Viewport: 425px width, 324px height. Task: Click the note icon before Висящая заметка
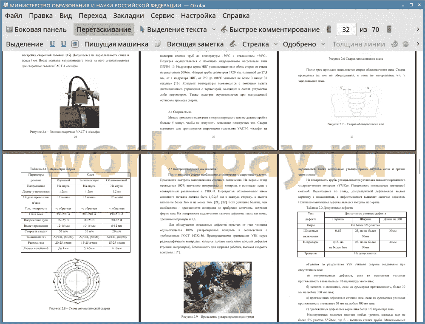(x=158, y=44)
